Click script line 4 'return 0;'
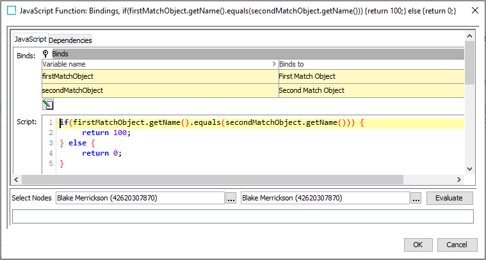 (x=102, y=154)
